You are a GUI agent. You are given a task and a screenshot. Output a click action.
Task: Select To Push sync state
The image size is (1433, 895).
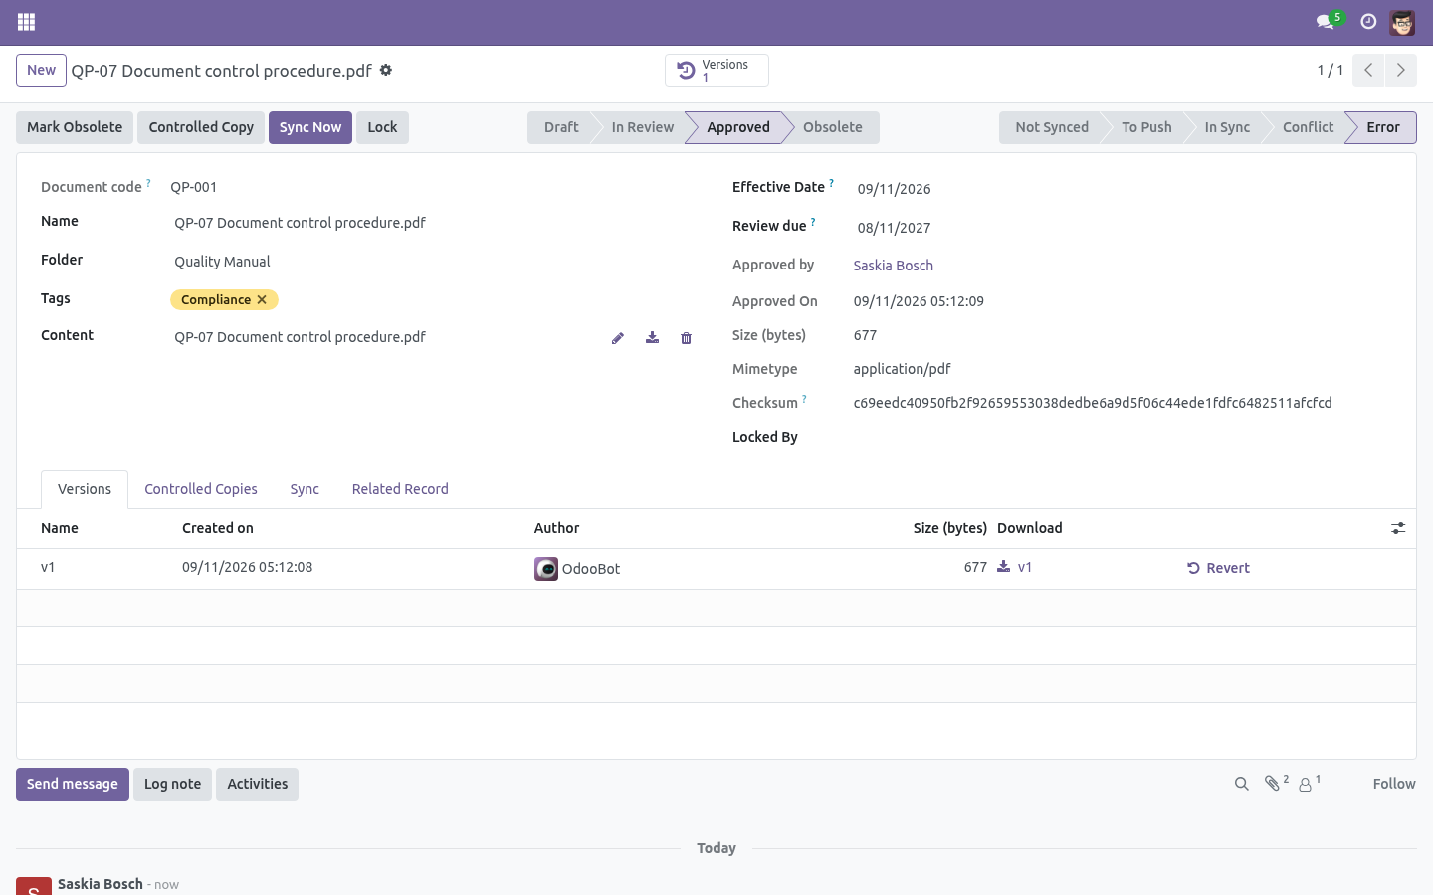(1146, 127)
